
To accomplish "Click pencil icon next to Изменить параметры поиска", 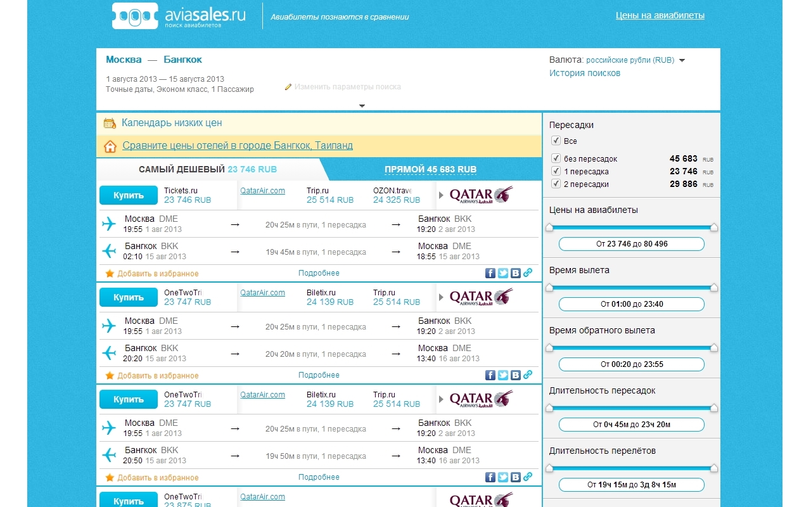I will (288, 87).
